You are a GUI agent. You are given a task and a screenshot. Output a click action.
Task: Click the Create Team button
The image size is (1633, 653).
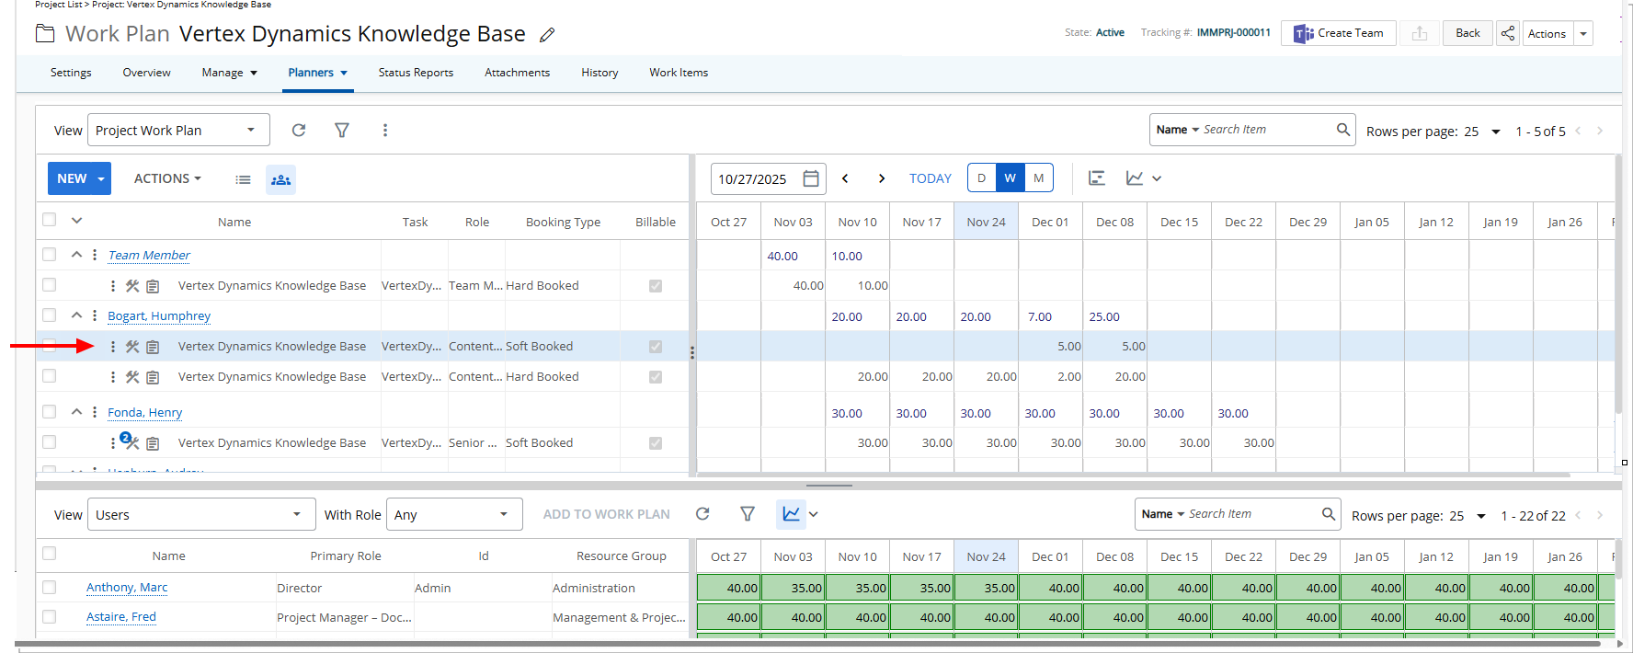(x=1339, y=33)
